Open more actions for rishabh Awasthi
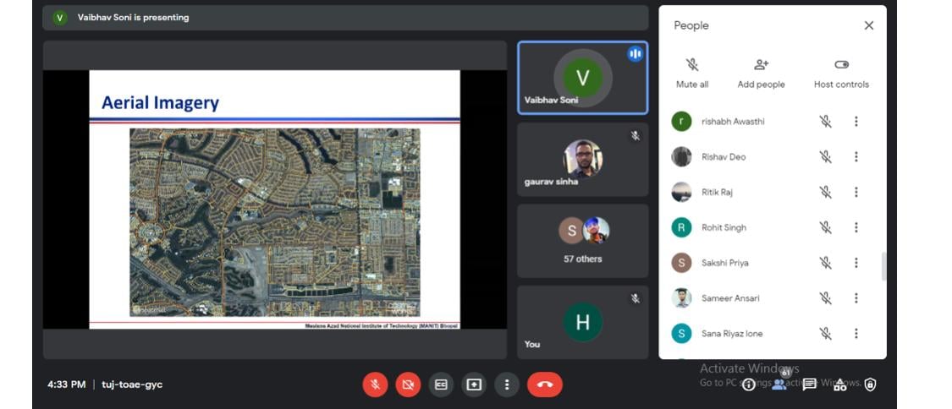952x409 pixels. pos(856,122)
